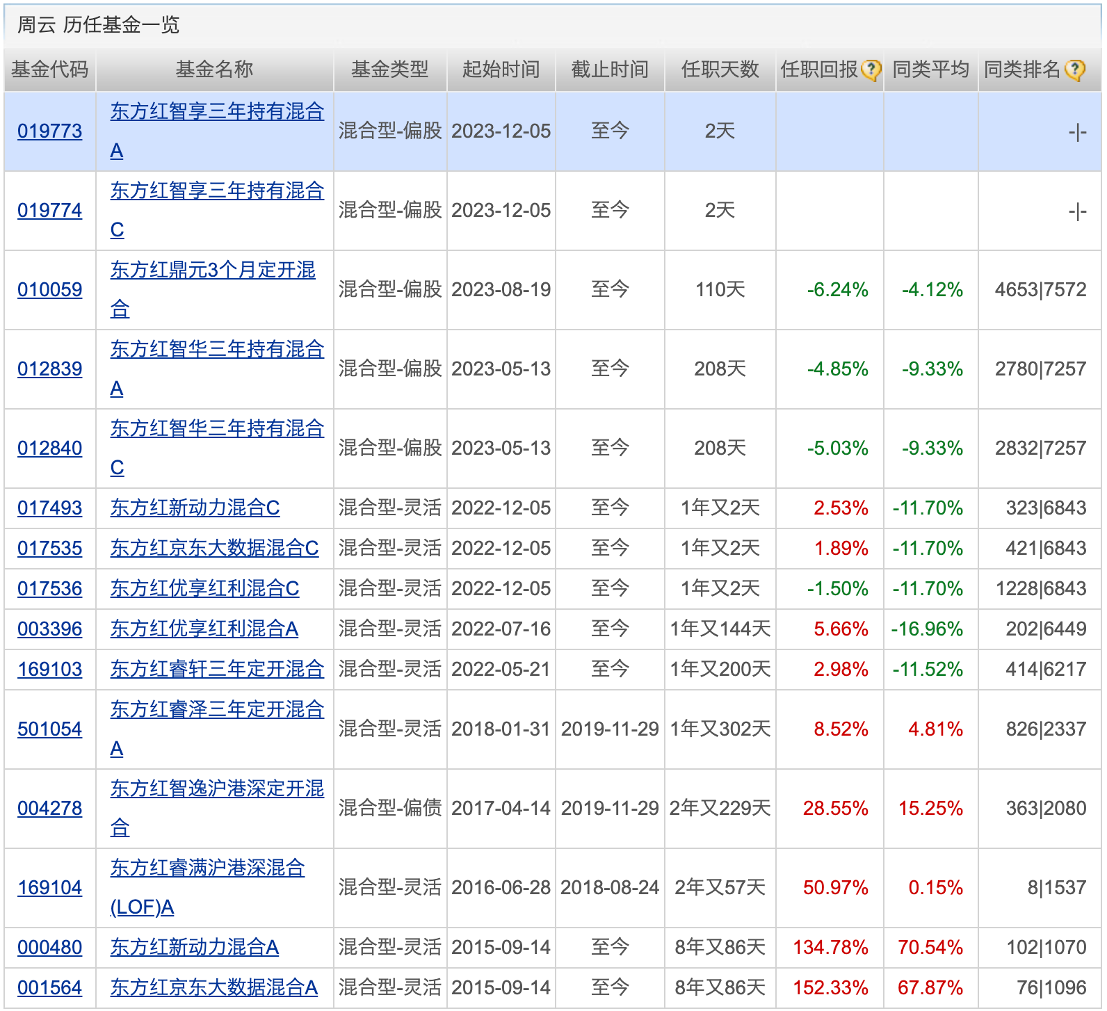Select the ranking cell 2780|7257

1041,369
